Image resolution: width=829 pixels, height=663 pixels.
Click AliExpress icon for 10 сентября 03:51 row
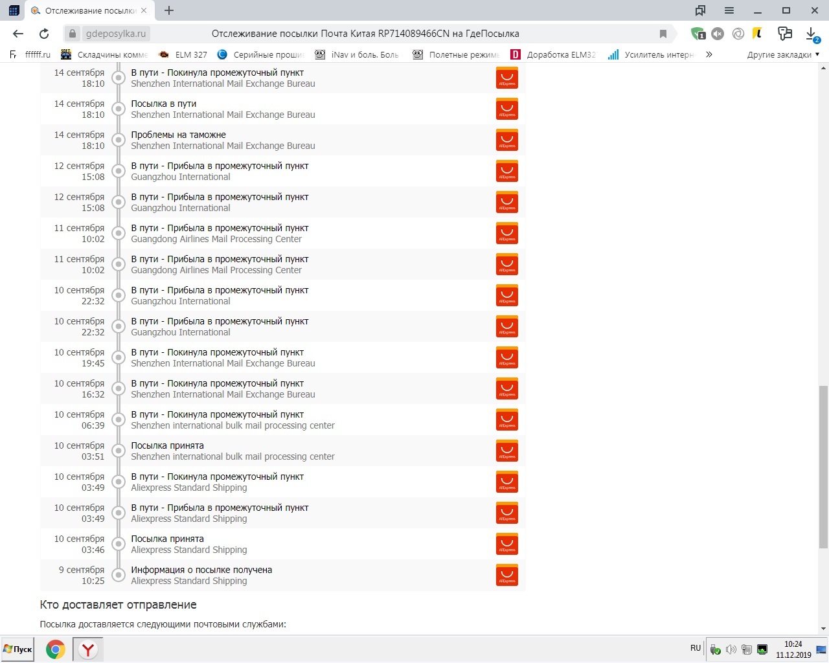point(506,451)
